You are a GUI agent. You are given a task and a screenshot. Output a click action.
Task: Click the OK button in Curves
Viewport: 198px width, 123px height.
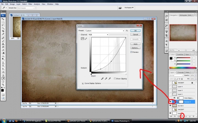pos(135,31)
